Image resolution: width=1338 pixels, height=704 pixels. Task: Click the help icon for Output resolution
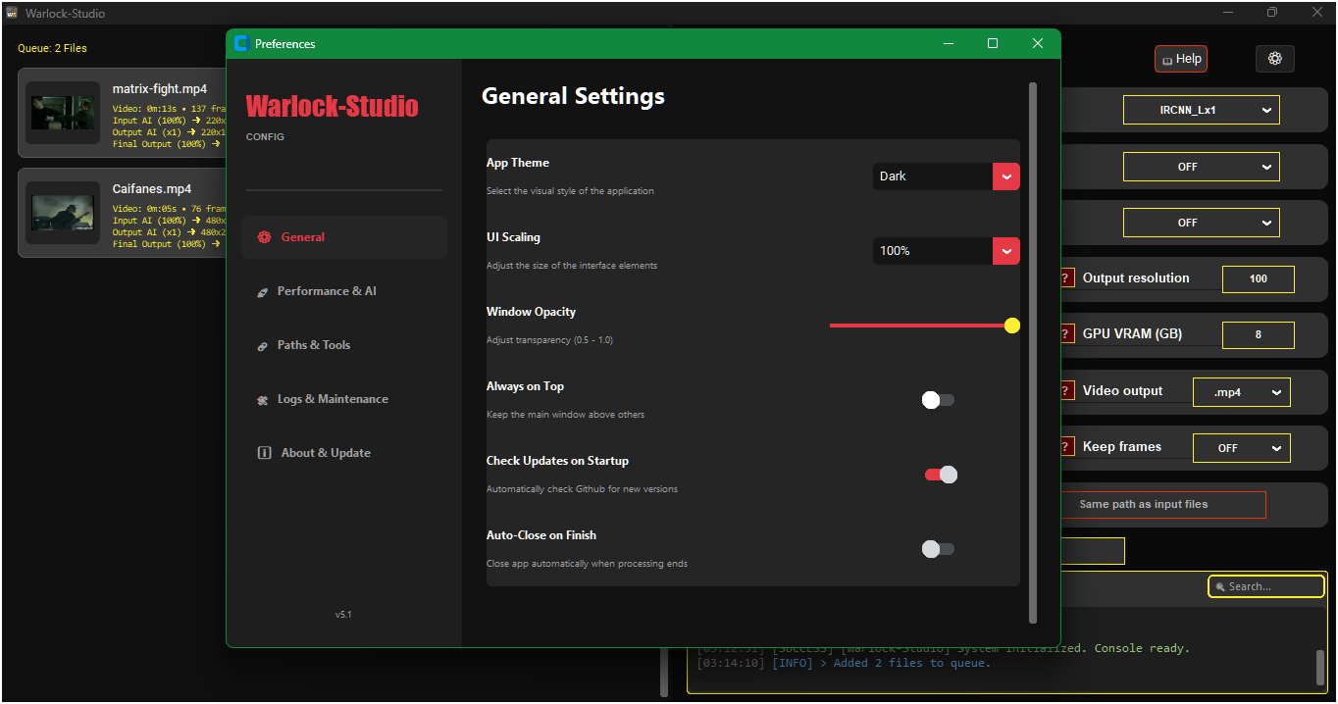1066,278
